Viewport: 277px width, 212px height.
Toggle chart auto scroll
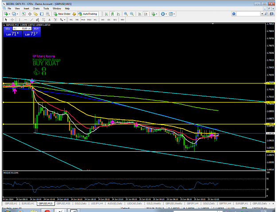tap(140, 14)
